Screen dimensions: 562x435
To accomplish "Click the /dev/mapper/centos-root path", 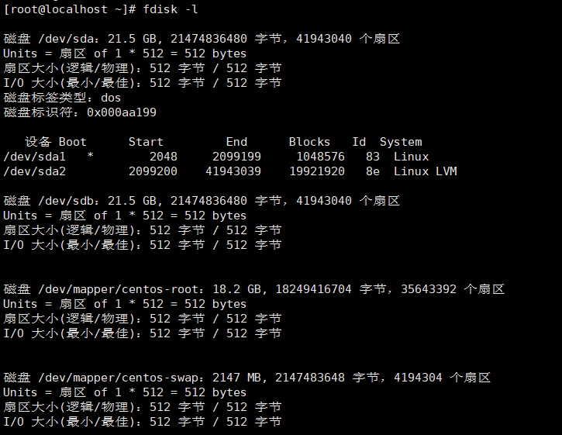I will [x=121, y=289].
